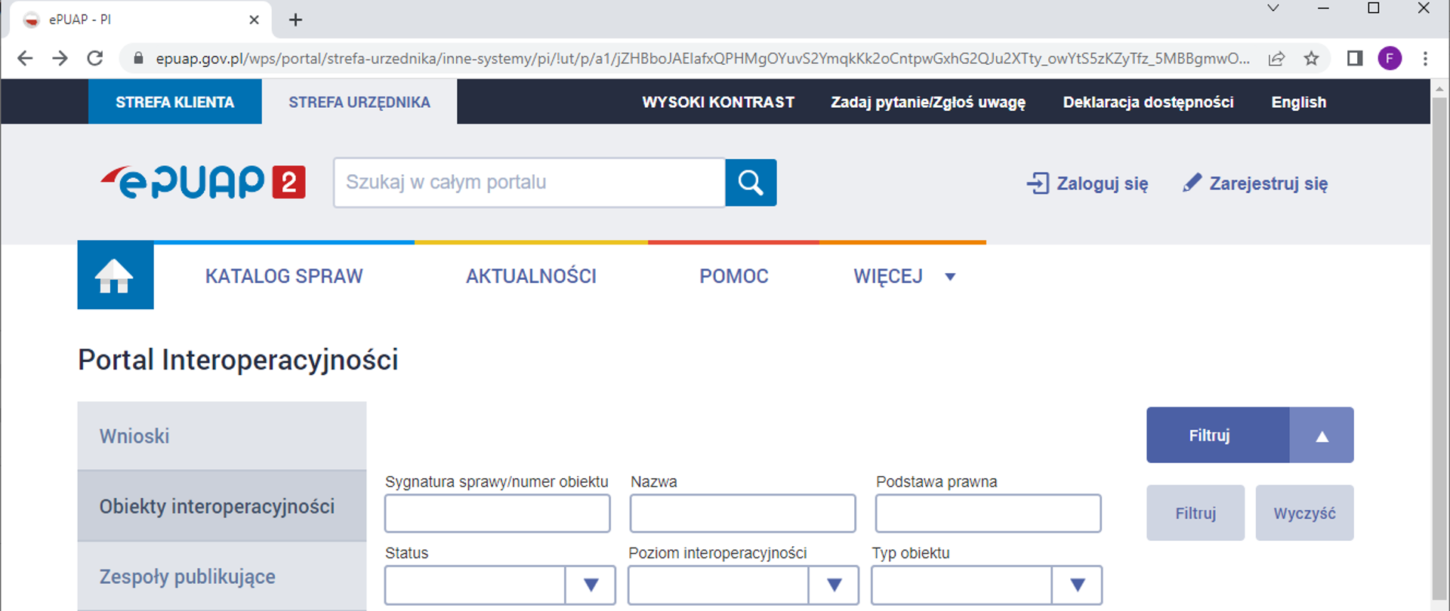Viewport: 1450px width, 611px height.
Task: Select Zespoły publikujące in the sidebar
Action: 187,577
